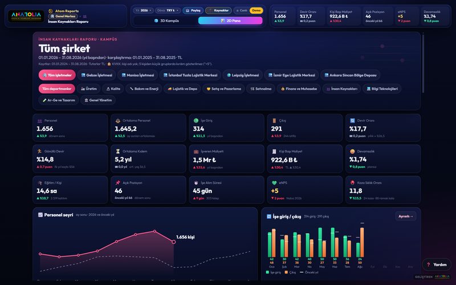
Task: Select the İnsan Kaynakları department chip
Action: (x=341, y=89)
